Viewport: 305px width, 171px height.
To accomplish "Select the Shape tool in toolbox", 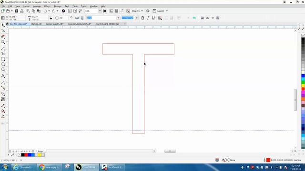I will [x=3, y=31].
